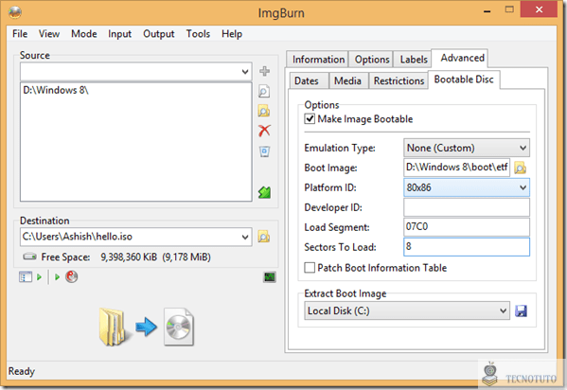Open Platform ID dropdown
Viewport: 567px width, 390px height.
pos(467,187)
